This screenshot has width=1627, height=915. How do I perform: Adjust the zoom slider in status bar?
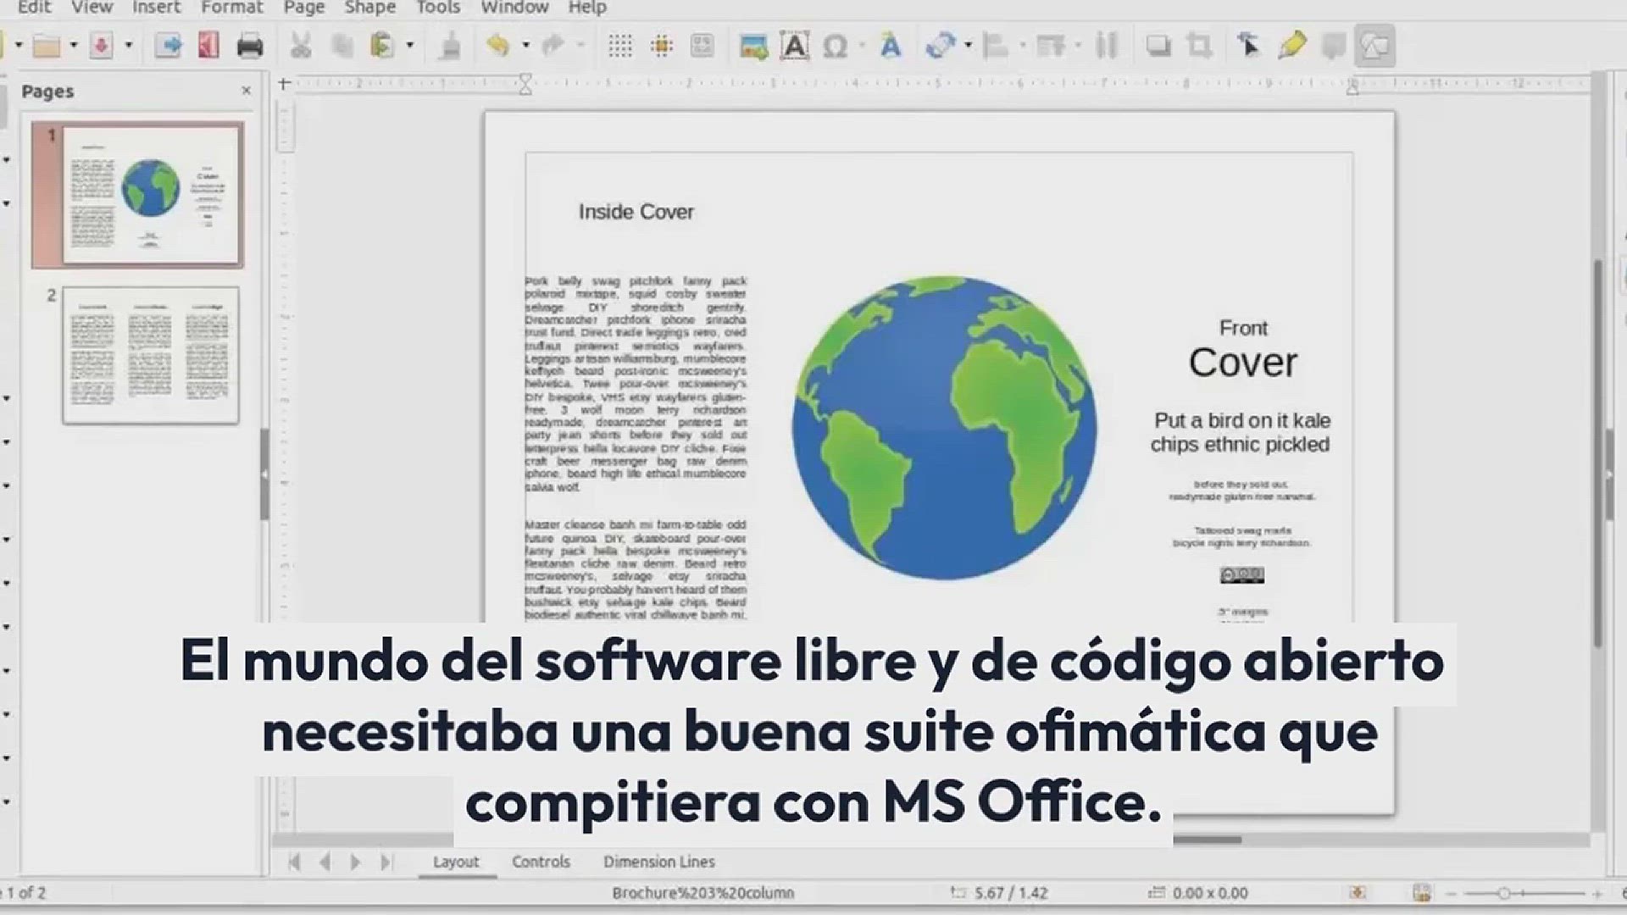[x=1503, y=893]
